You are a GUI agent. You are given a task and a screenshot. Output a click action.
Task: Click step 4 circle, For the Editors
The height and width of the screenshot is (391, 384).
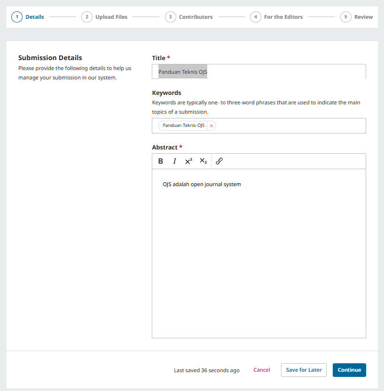coord(255,17)
